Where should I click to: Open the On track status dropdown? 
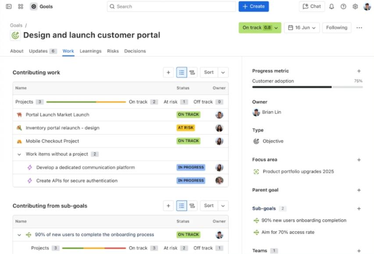(260, 28)
